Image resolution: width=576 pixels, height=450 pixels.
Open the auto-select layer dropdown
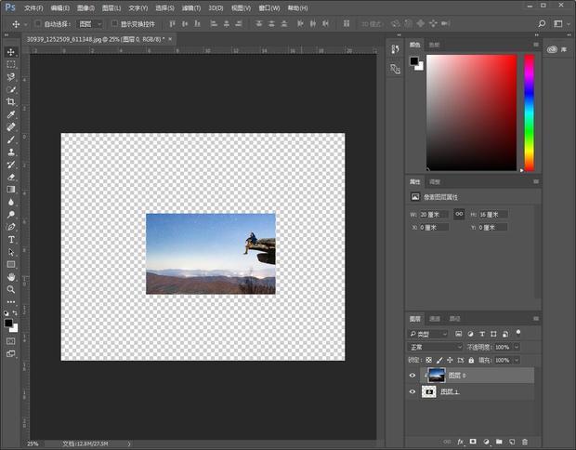coord(90,24)
